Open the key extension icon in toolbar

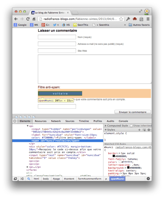128,19
